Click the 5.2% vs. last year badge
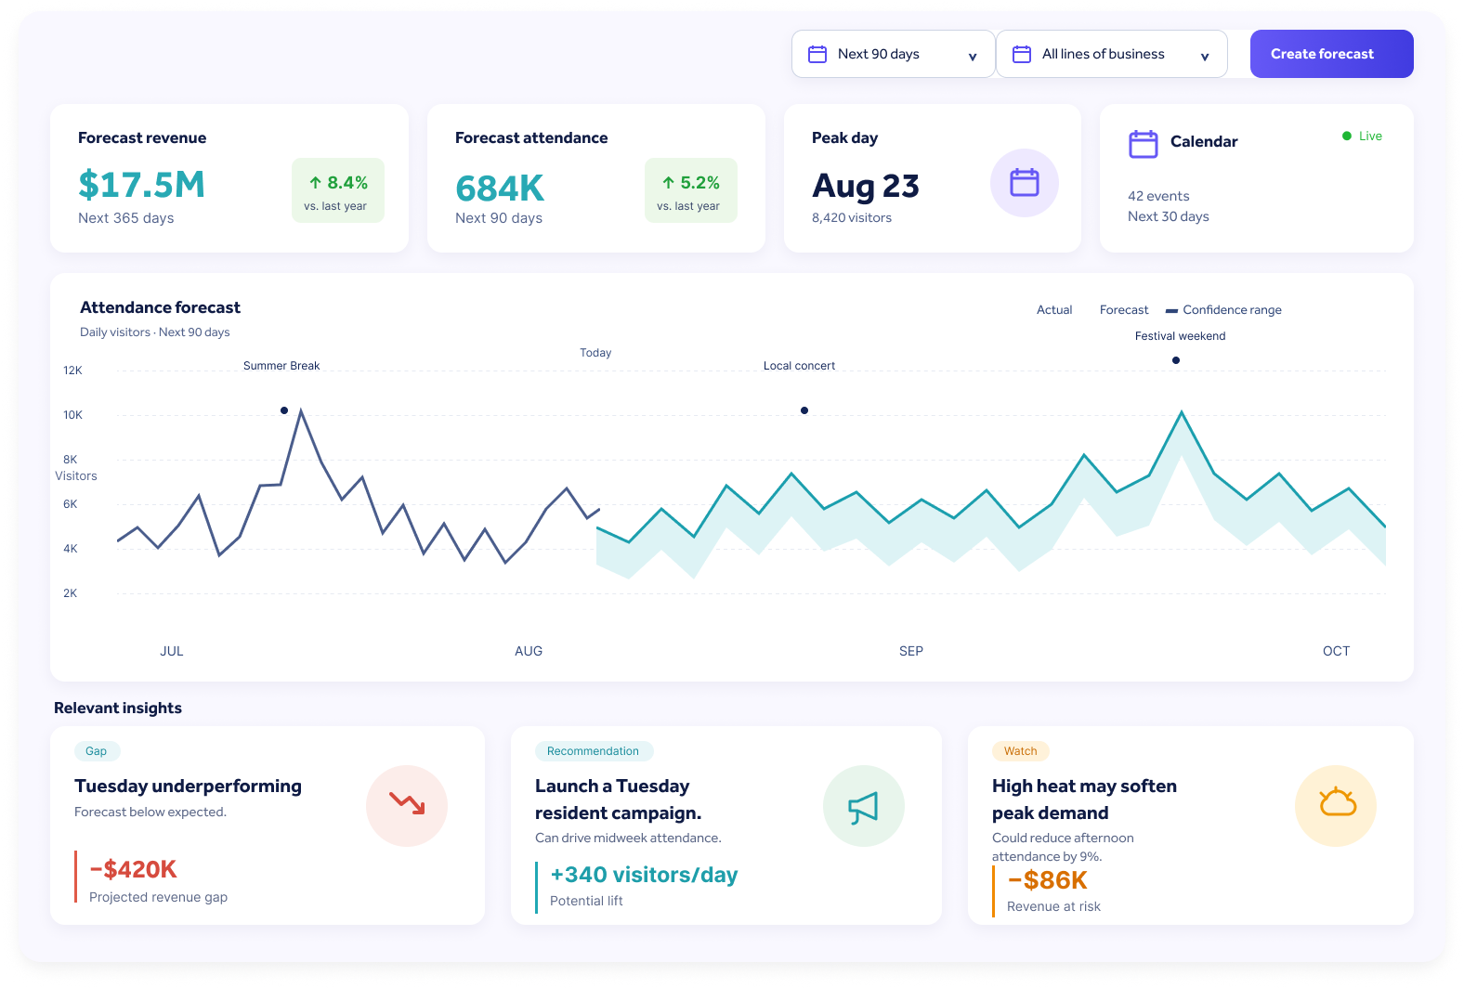 coord(691,190)
